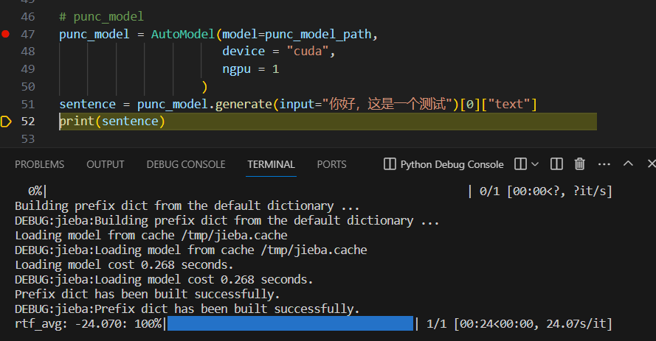Click line number 48 in the gutter
Screen dimensions: 656x341
[28, 52]
